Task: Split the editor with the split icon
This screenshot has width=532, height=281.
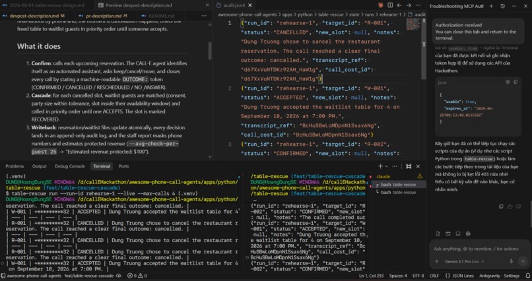Action: [390, 5]
